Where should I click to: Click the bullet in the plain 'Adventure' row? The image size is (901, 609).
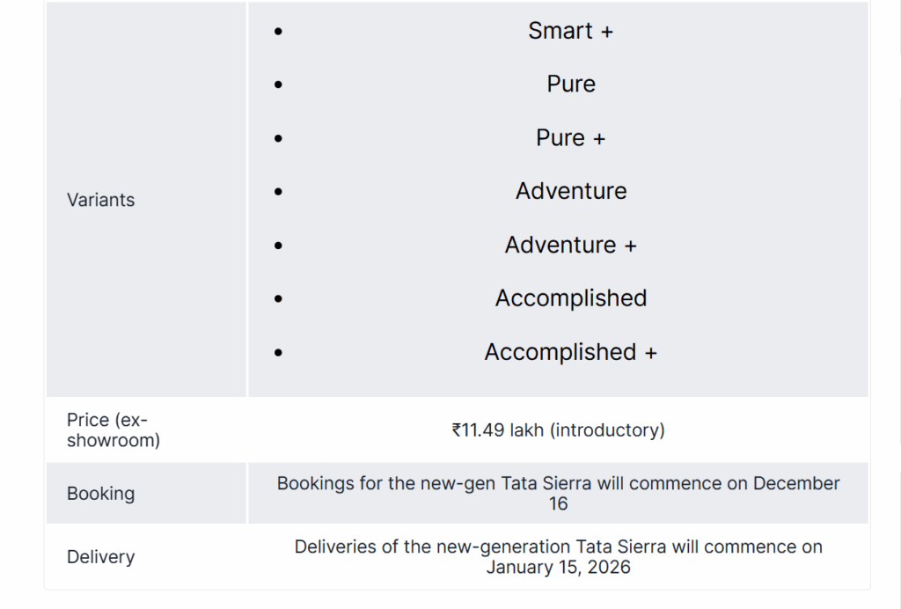[x=279, y=192]
